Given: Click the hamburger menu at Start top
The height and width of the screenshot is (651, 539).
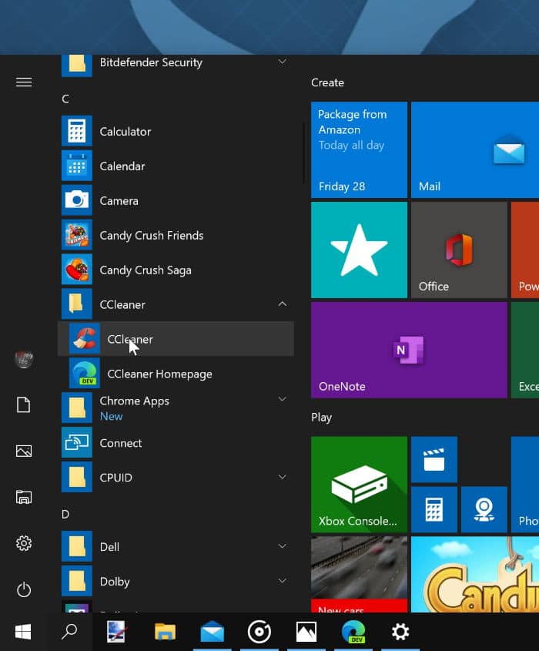Looking at the screenshot, I should (x=24, y=82).
